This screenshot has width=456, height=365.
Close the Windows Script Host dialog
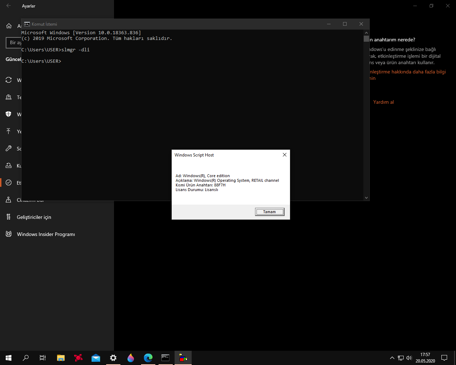[285, 155]
